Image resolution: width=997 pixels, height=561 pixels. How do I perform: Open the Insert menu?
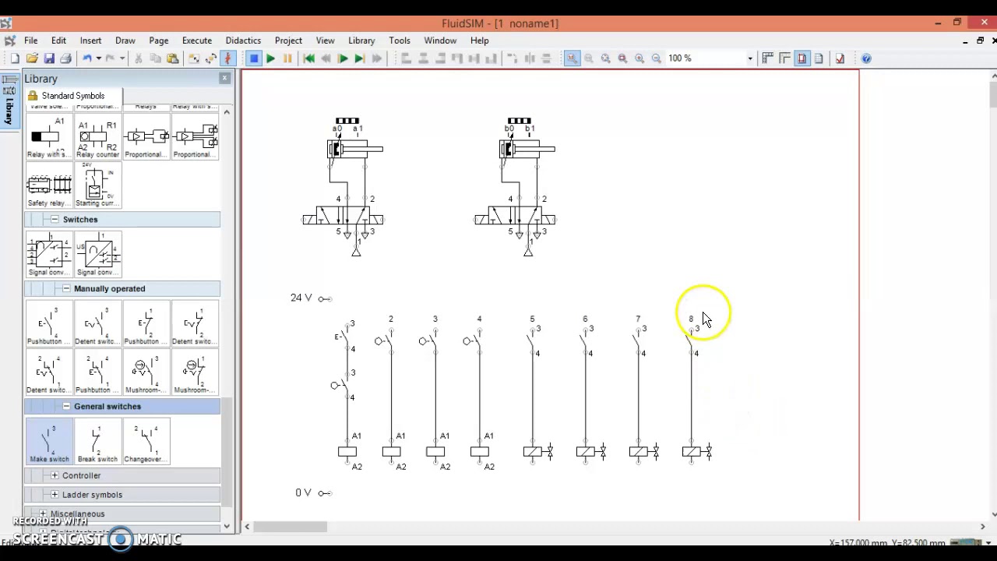coord(90,41)
